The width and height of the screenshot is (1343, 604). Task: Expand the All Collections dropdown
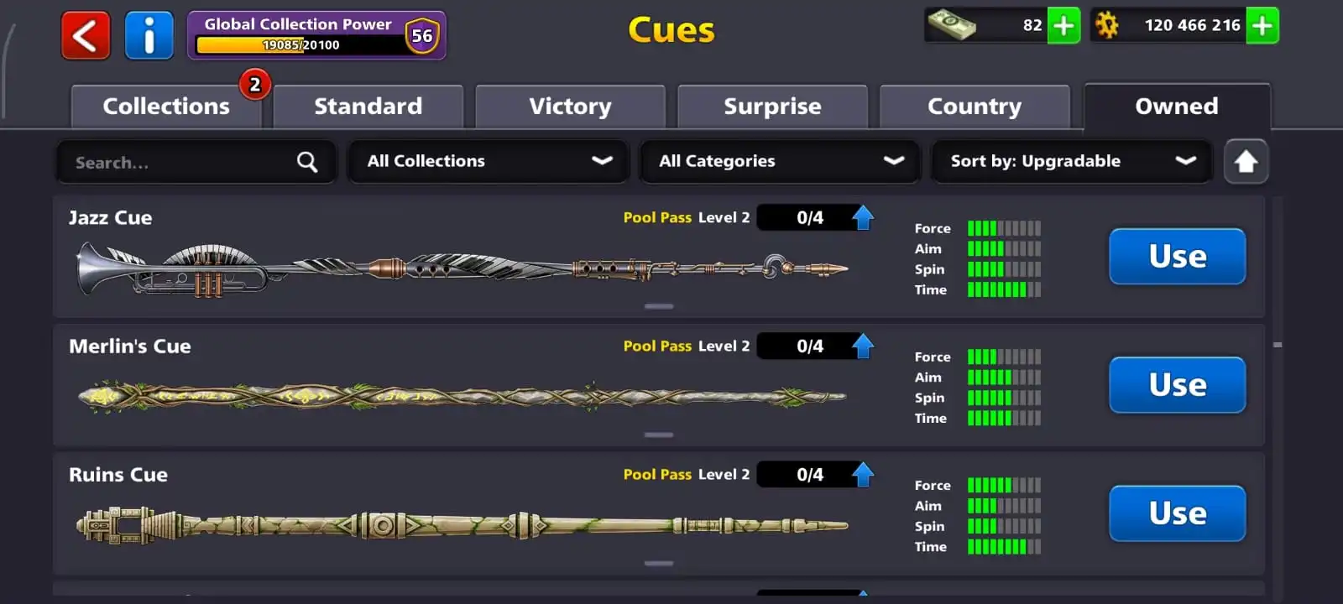pos(489,161)
